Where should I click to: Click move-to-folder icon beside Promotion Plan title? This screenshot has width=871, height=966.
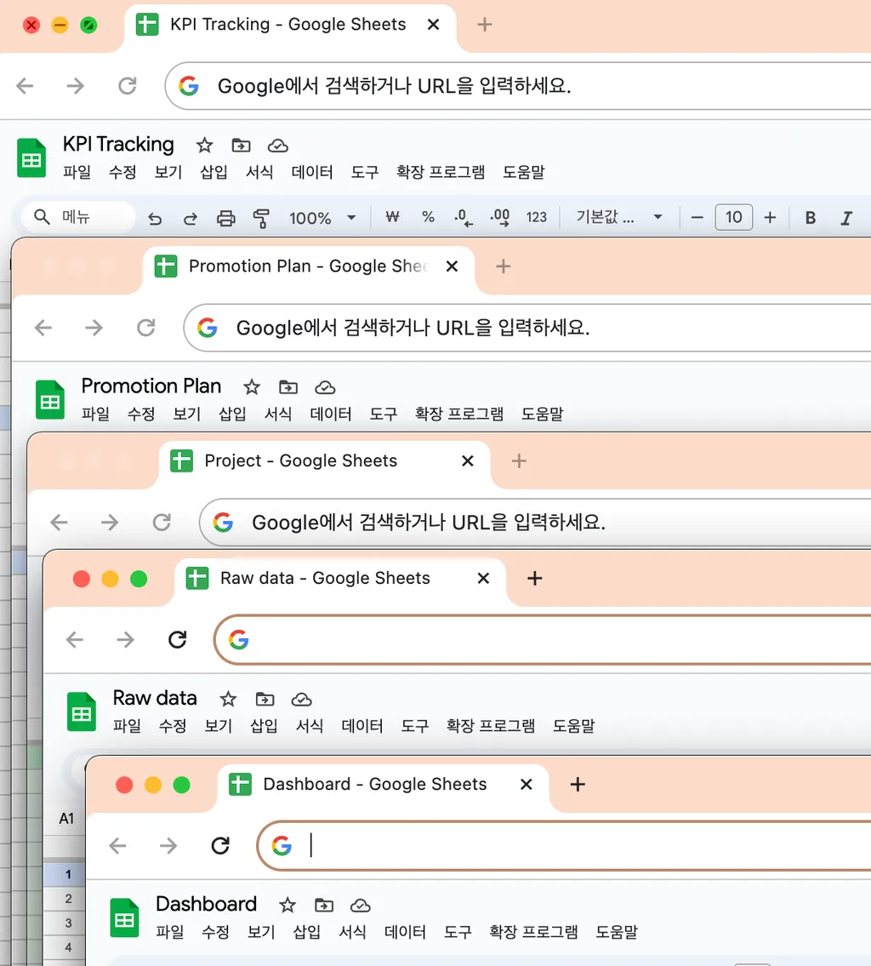coord(288,387)
